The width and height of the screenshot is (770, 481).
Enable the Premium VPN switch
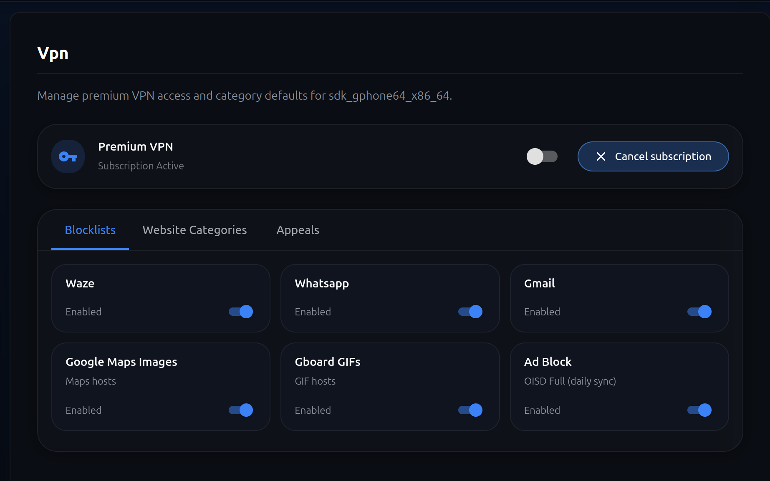point(542,156)
